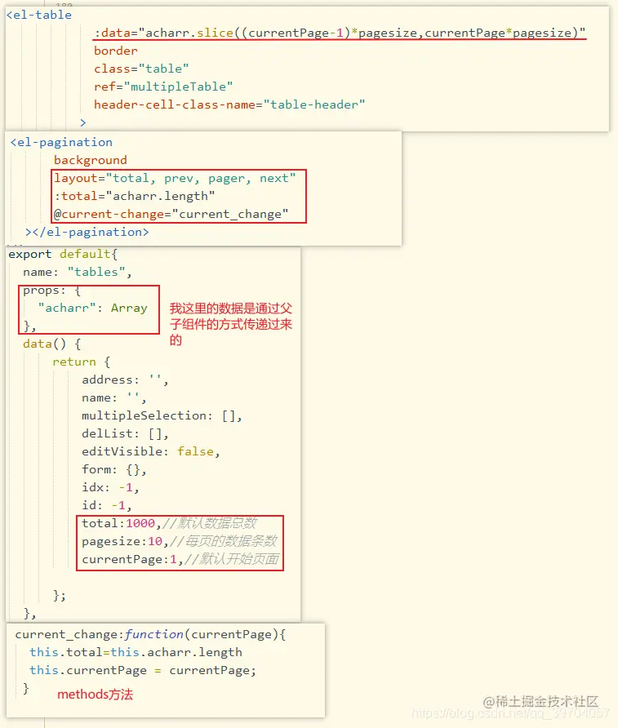This screenshot has width=618, height=728.
Task: Select the @current-change="current_change" line
Action: pyautogui.click(x=171, y=215)
